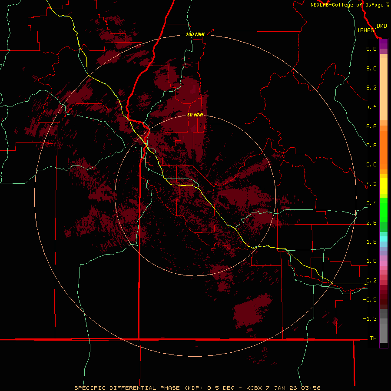Click the -0.5 legend value

(x=370, y=300)
